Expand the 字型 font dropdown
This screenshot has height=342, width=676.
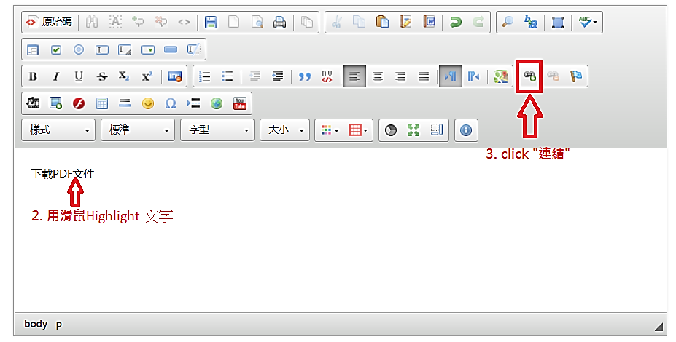click(x=217, y=130)
